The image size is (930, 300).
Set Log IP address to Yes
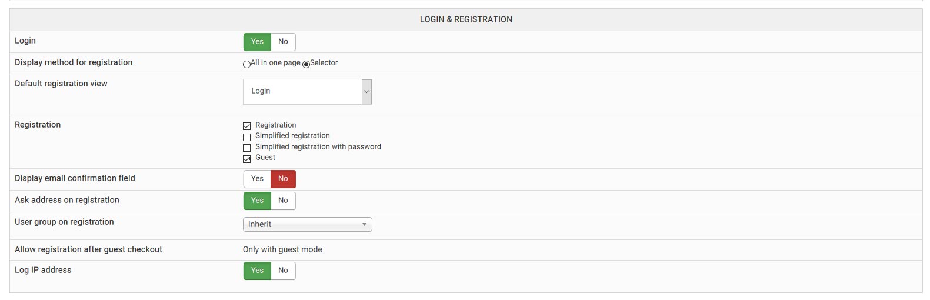point(257,271)
